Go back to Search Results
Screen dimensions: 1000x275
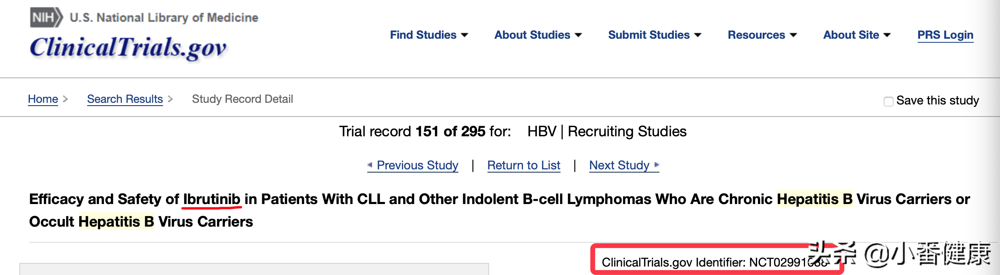pyautogui.click(x=125, y=99)
